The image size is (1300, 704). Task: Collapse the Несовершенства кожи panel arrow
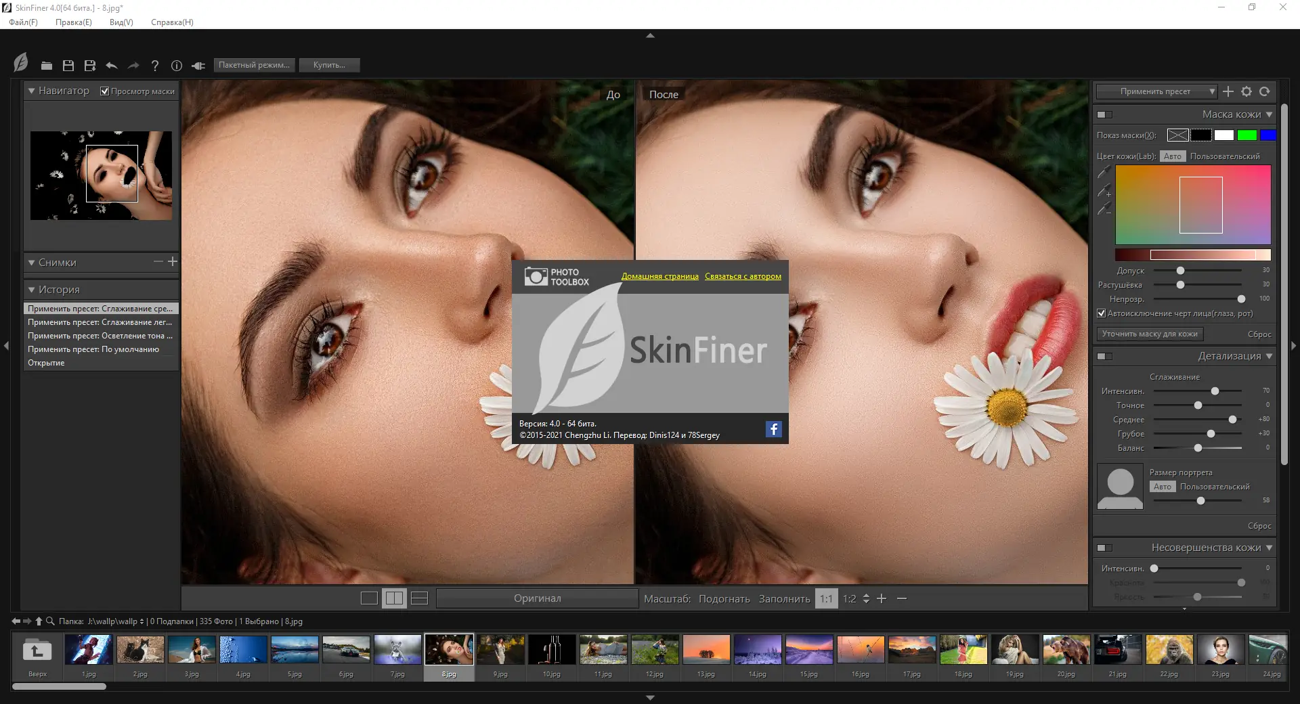[x=1269, y=548]
